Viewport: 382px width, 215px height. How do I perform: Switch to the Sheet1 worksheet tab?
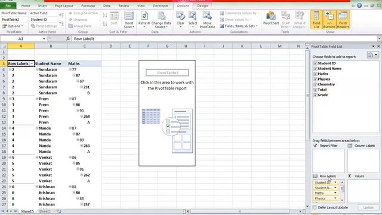[x=45, y=211]
